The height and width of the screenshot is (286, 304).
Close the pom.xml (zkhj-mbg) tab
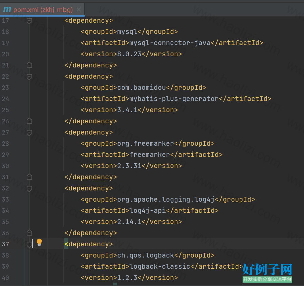click(79, 9)
